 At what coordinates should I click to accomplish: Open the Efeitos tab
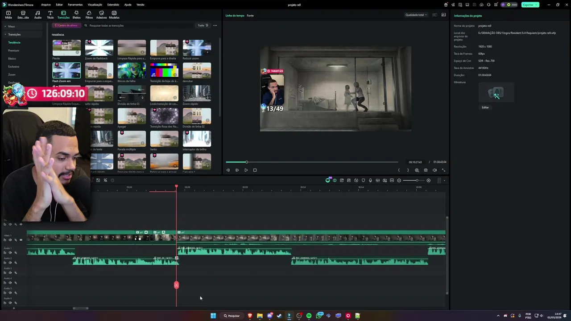(x=76, y=15)
